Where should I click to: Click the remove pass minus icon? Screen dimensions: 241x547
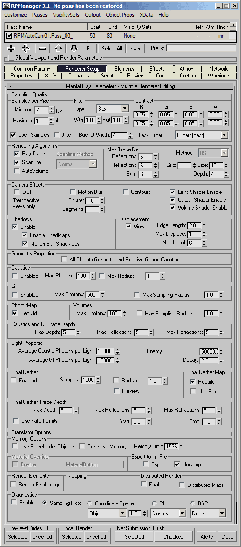[43, 49]
